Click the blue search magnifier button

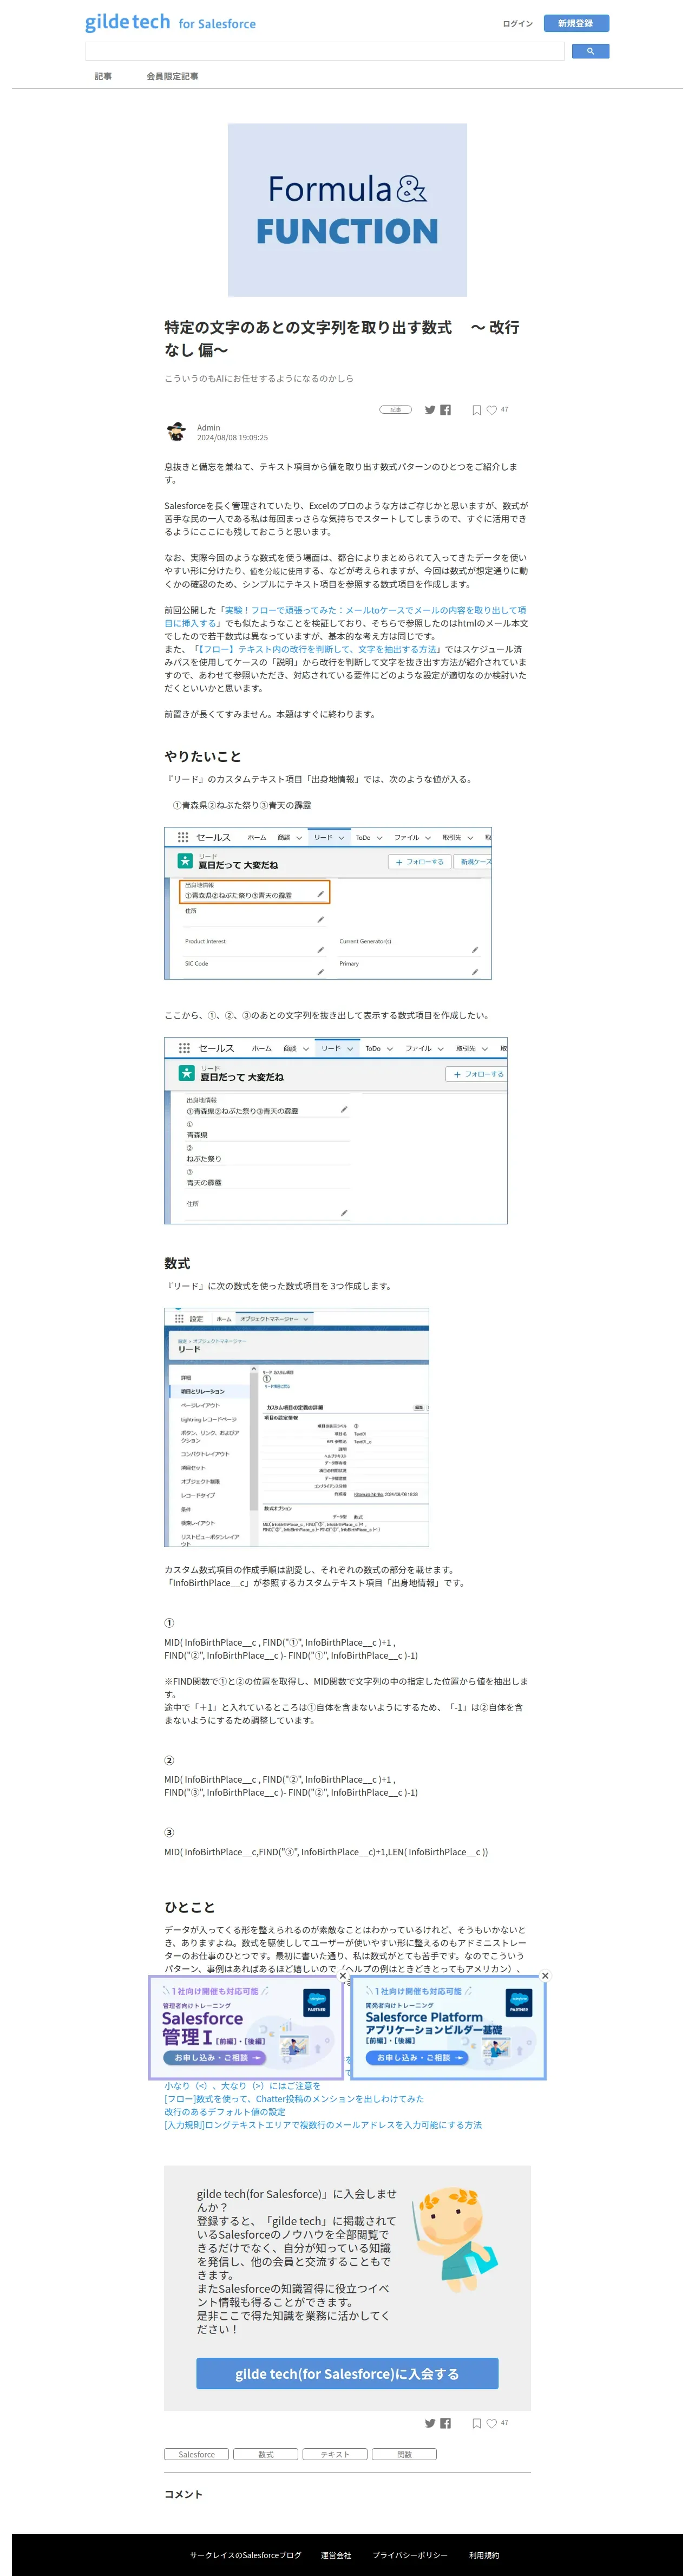tap(590, 51)
